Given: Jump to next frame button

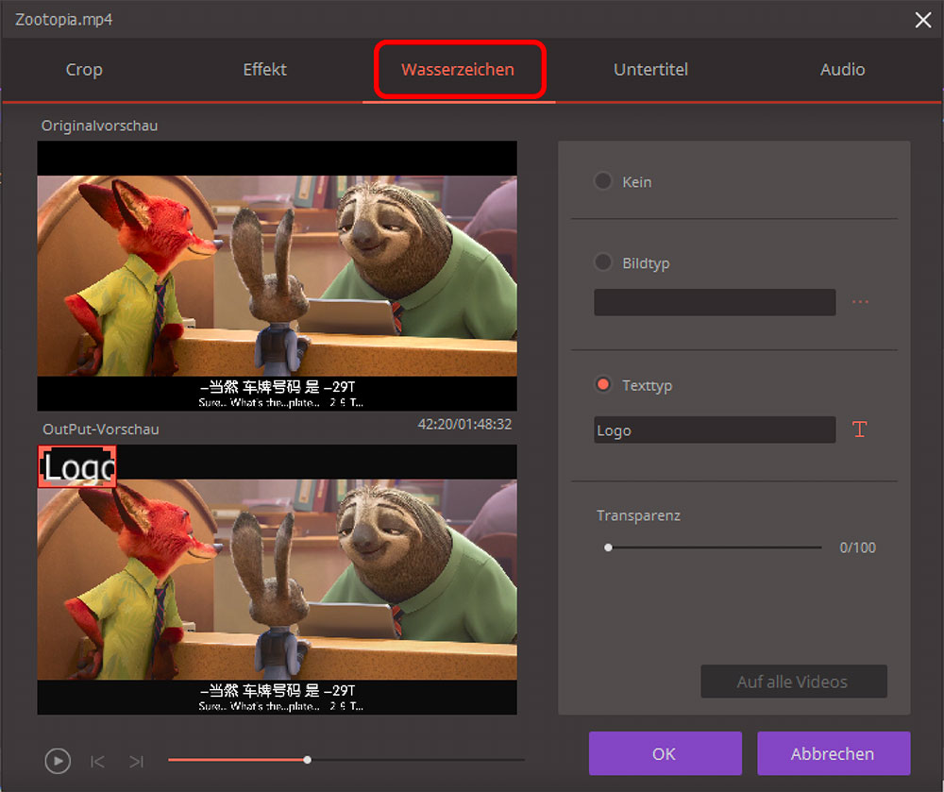Looking at the screenshot, I should click(137, 761).
